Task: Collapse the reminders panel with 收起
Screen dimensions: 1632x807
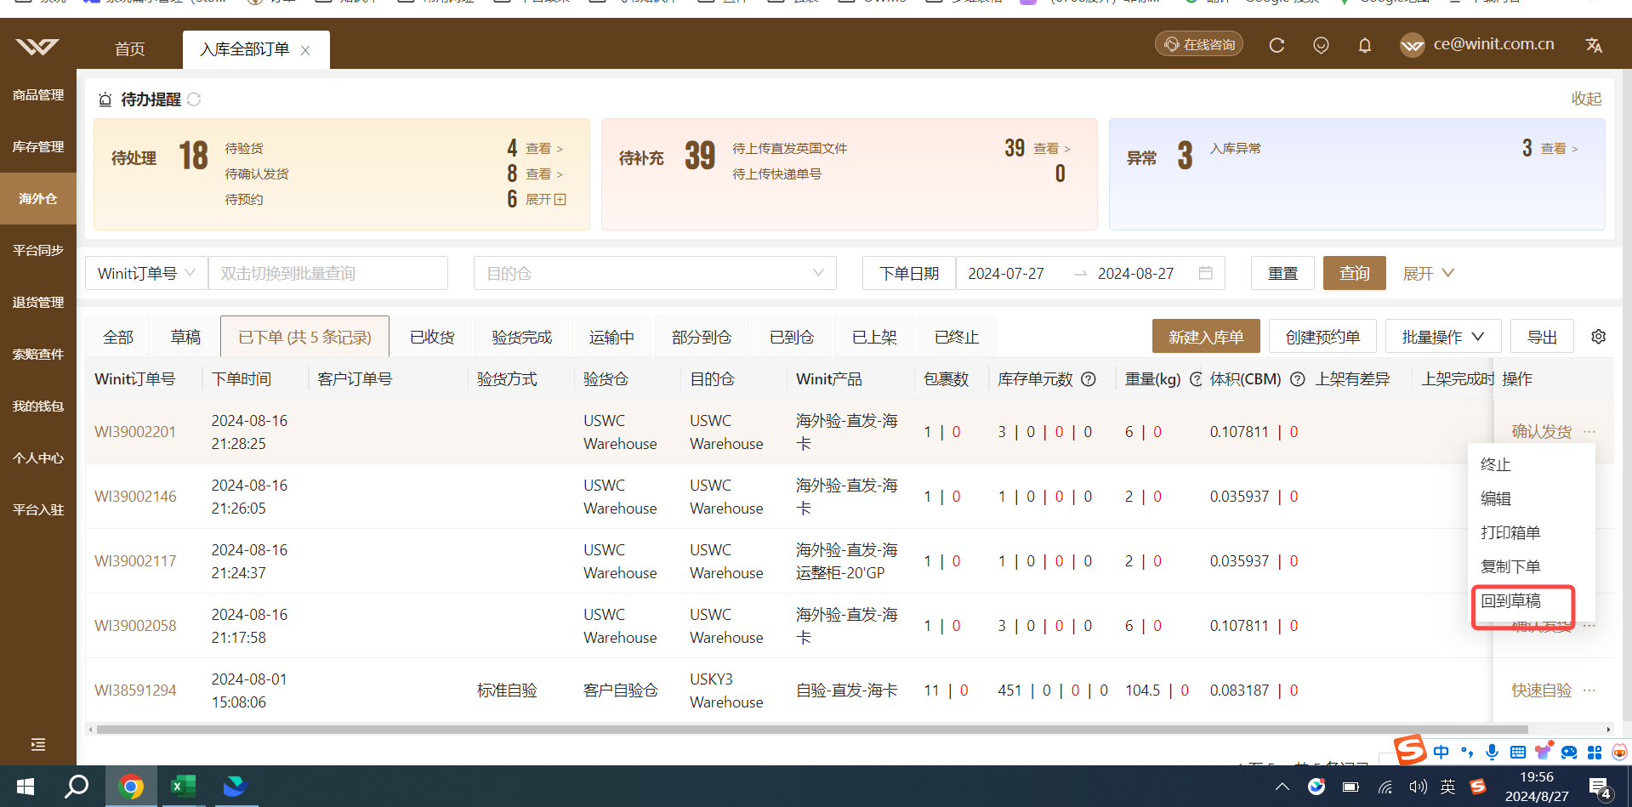Action: (1586, 99)
